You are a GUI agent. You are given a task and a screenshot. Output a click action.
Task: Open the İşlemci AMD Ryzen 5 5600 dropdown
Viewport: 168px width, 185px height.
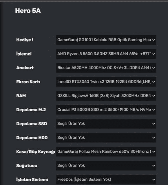point(106,54)
